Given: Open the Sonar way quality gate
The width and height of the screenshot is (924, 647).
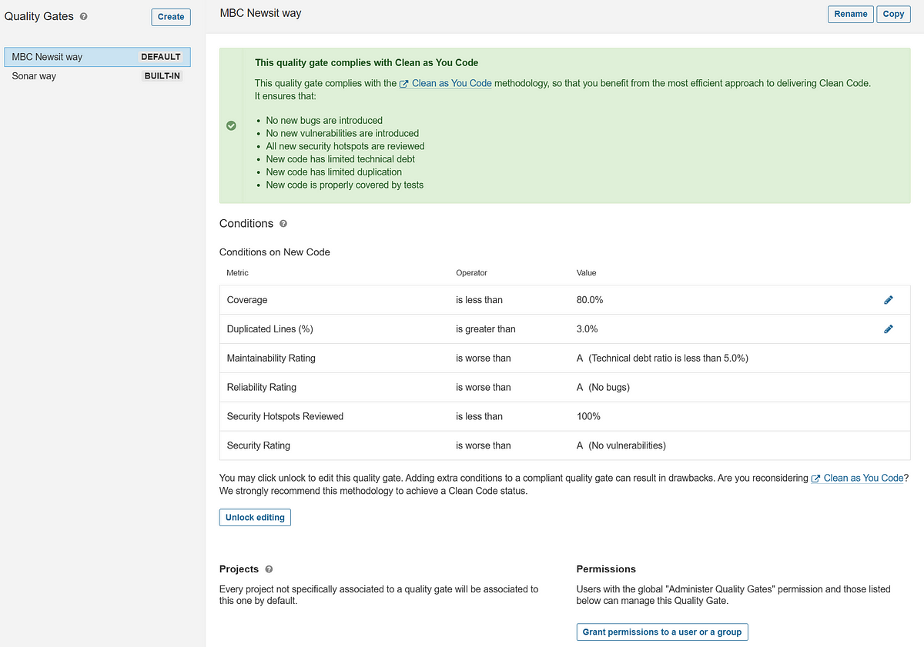Looking at the screenshot, I should (x=34, y=76).
